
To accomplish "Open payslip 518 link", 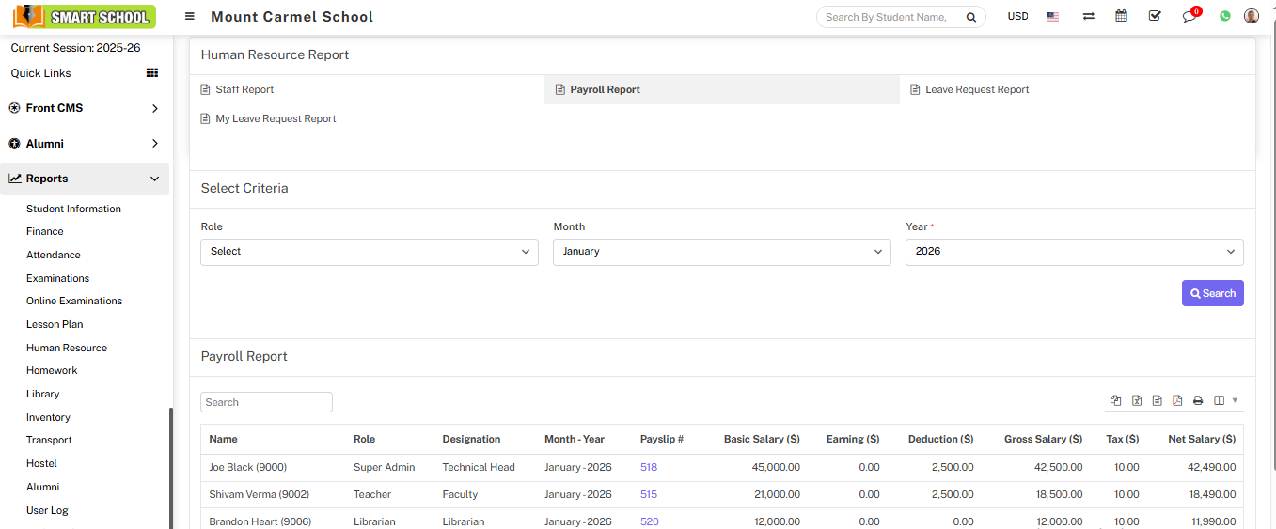I will click(649, 467).
